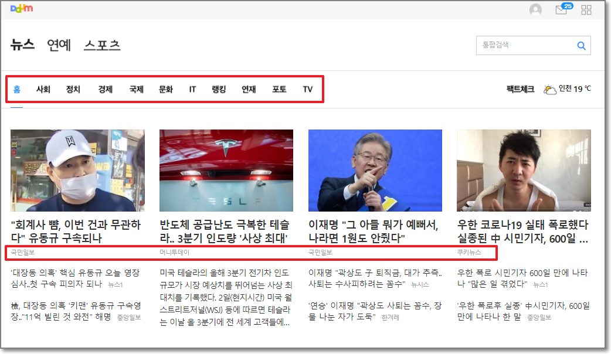The image size is (611, 354).
Task: Open article '연승' 이재명 "곽상도 사퇴는 꼼수"
Action: pyautogui.click(x=375, y=311)
